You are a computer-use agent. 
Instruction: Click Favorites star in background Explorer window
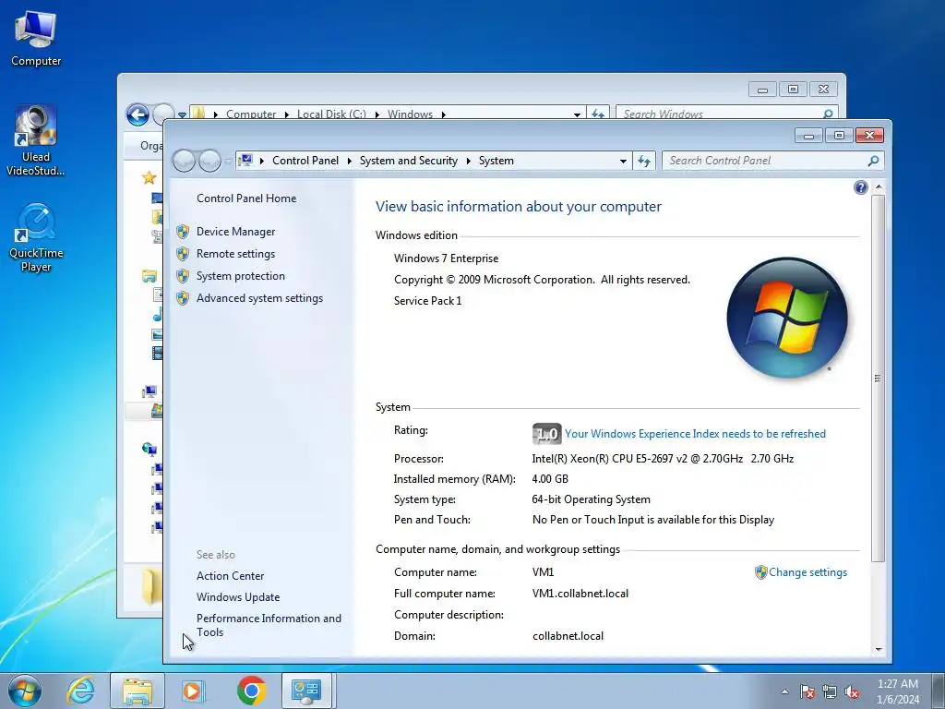click(149, 178)
